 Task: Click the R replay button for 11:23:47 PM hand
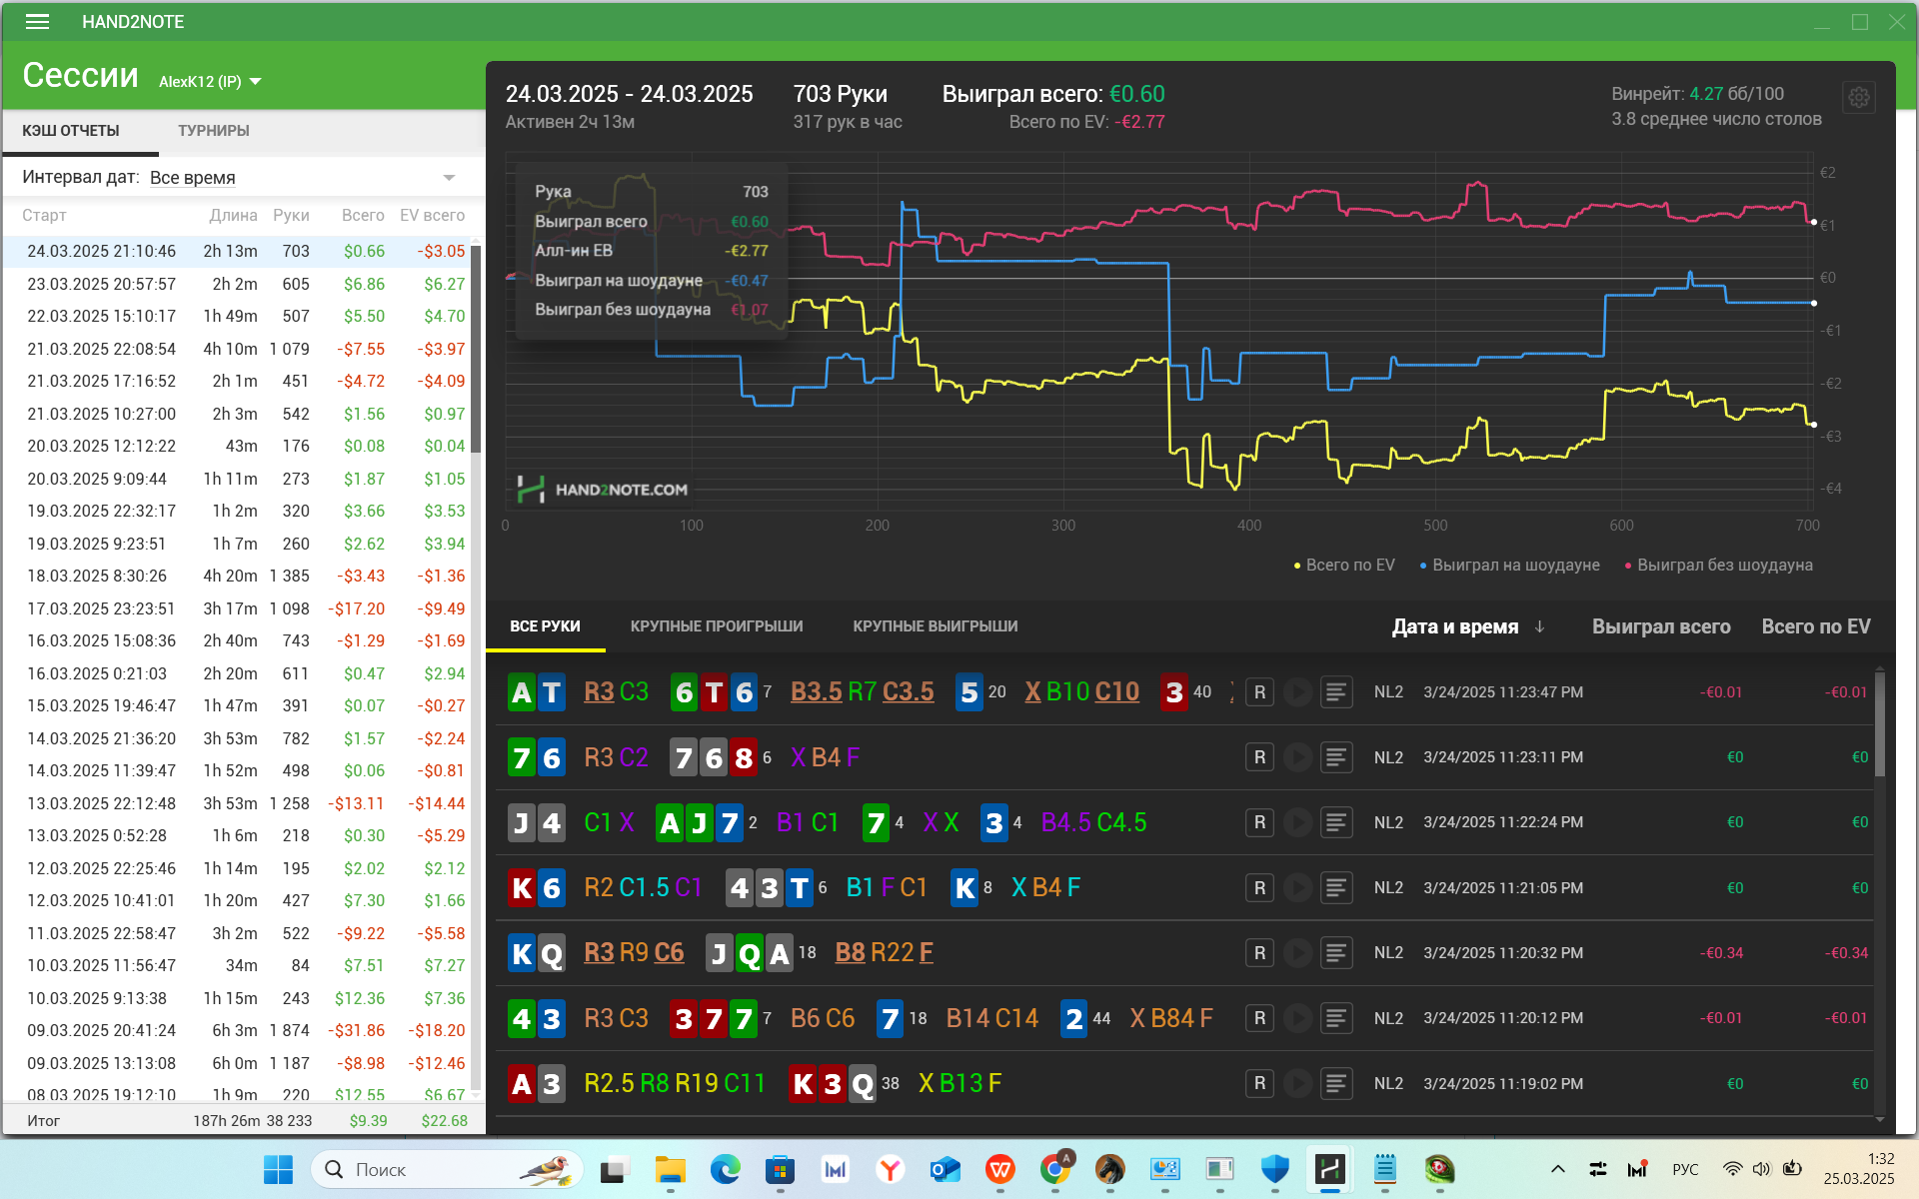(1259, 692)
